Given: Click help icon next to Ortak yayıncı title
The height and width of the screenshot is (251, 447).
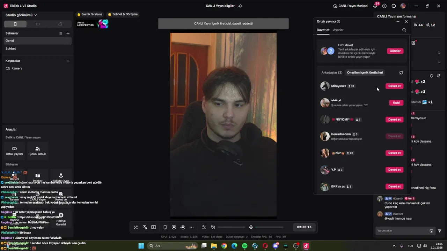Looking at the screenshot, I should (x=338, y=22).
